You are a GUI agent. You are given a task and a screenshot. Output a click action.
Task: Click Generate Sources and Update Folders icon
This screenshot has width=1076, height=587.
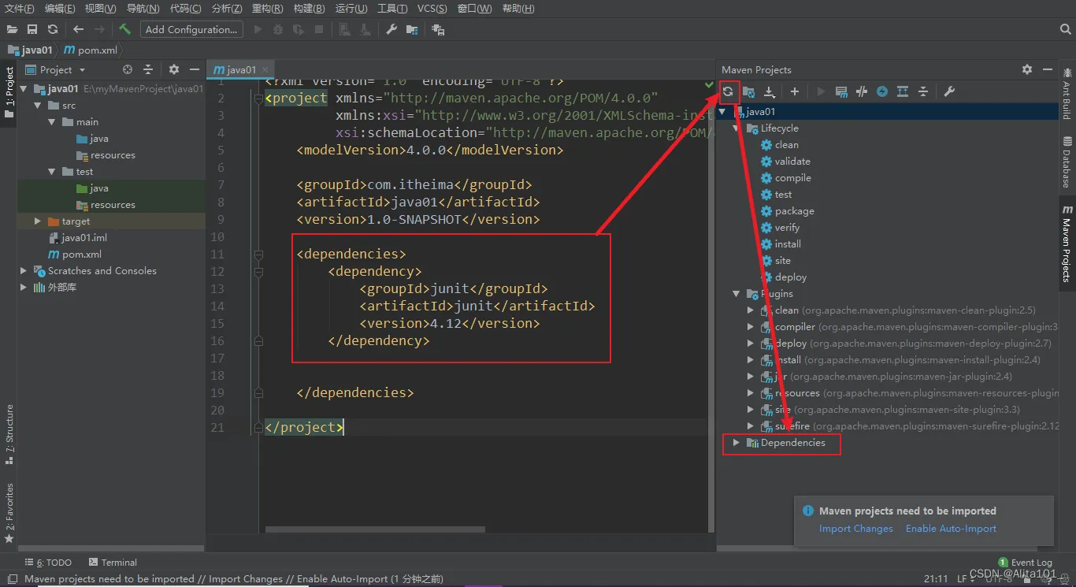(x=749, y=91)
